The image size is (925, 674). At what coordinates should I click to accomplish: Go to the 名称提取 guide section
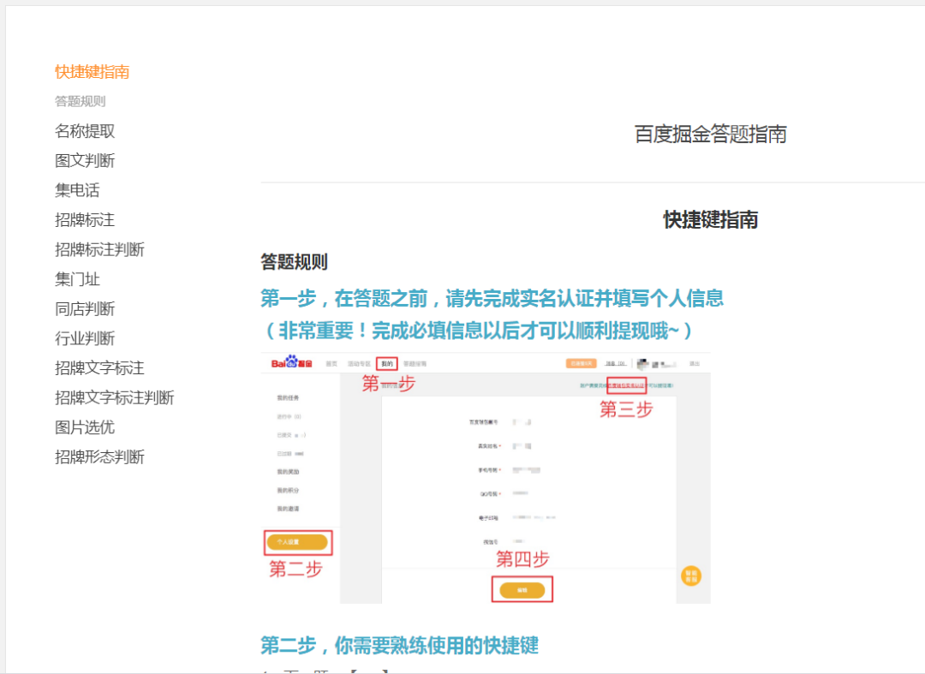[85, 131]
